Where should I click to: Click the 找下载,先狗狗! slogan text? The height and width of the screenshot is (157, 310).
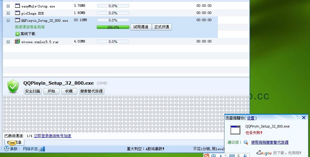click(287, 153)
